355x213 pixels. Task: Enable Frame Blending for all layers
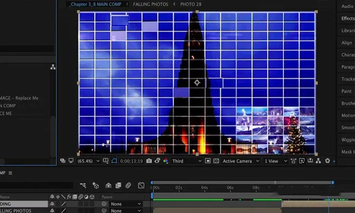tap(118, 185)
